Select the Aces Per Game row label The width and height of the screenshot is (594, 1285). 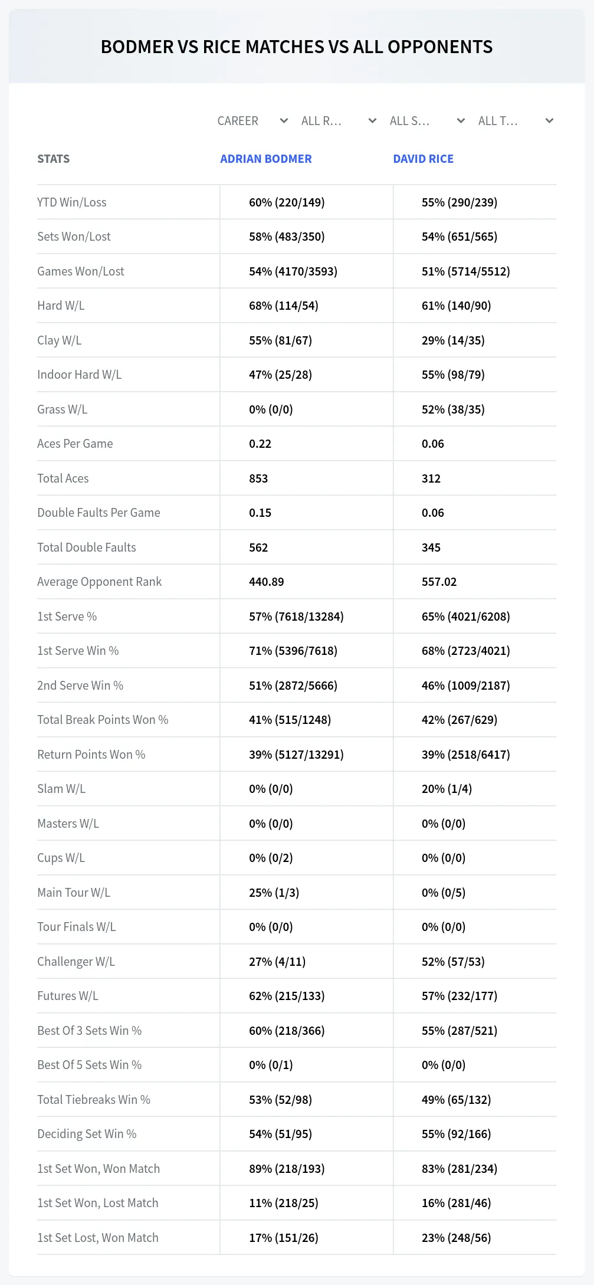[75, 444]
